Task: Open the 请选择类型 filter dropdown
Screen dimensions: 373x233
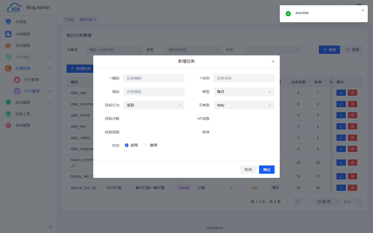Action: (x=193, y=50)
